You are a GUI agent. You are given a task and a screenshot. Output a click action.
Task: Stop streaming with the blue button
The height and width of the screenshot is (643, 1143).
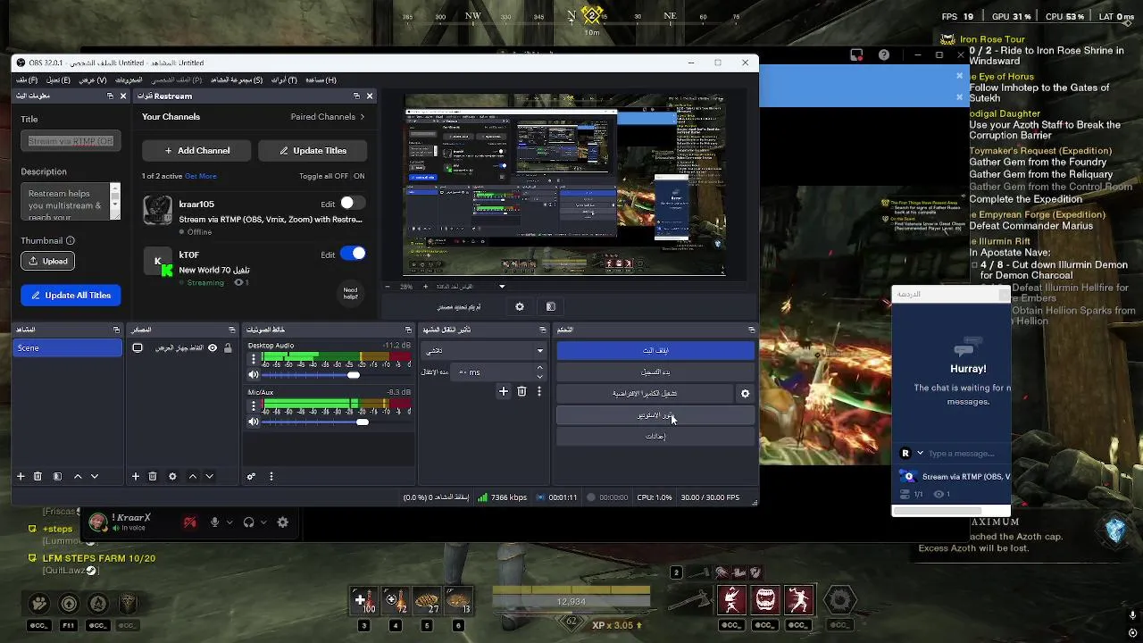tap(655, 350)
